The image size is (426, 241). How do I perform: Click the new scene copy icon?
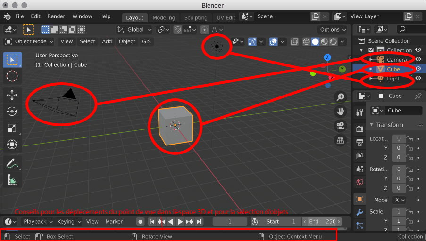pyautogui.click(x=315, y=16)
